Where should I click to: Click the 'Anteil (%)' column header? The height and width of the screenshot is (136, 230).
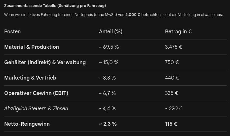click(x=111, y=31)
